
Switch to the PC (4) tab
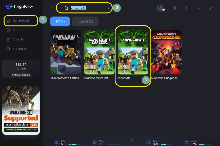tap(60, 21)
